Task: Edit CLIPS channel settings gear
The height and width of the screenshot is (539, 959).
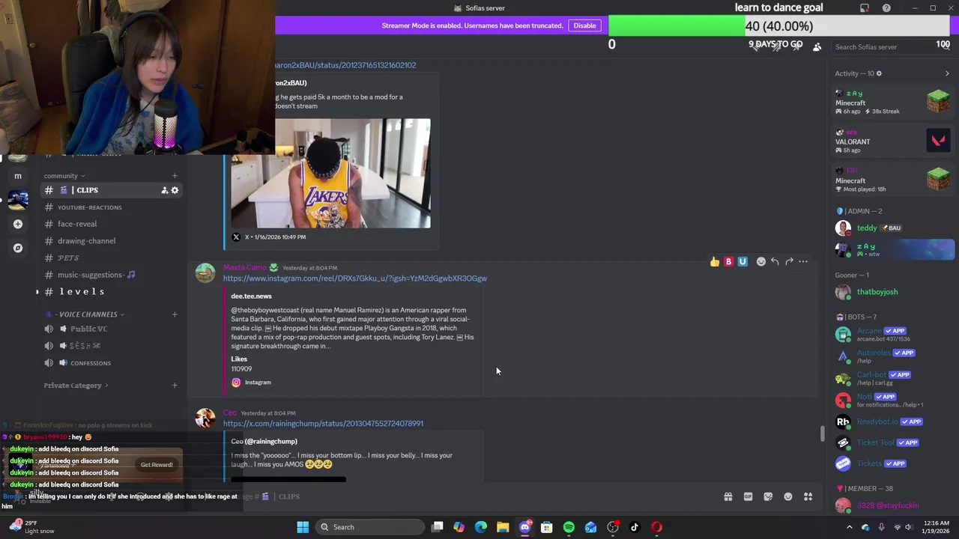Action: 175,190
